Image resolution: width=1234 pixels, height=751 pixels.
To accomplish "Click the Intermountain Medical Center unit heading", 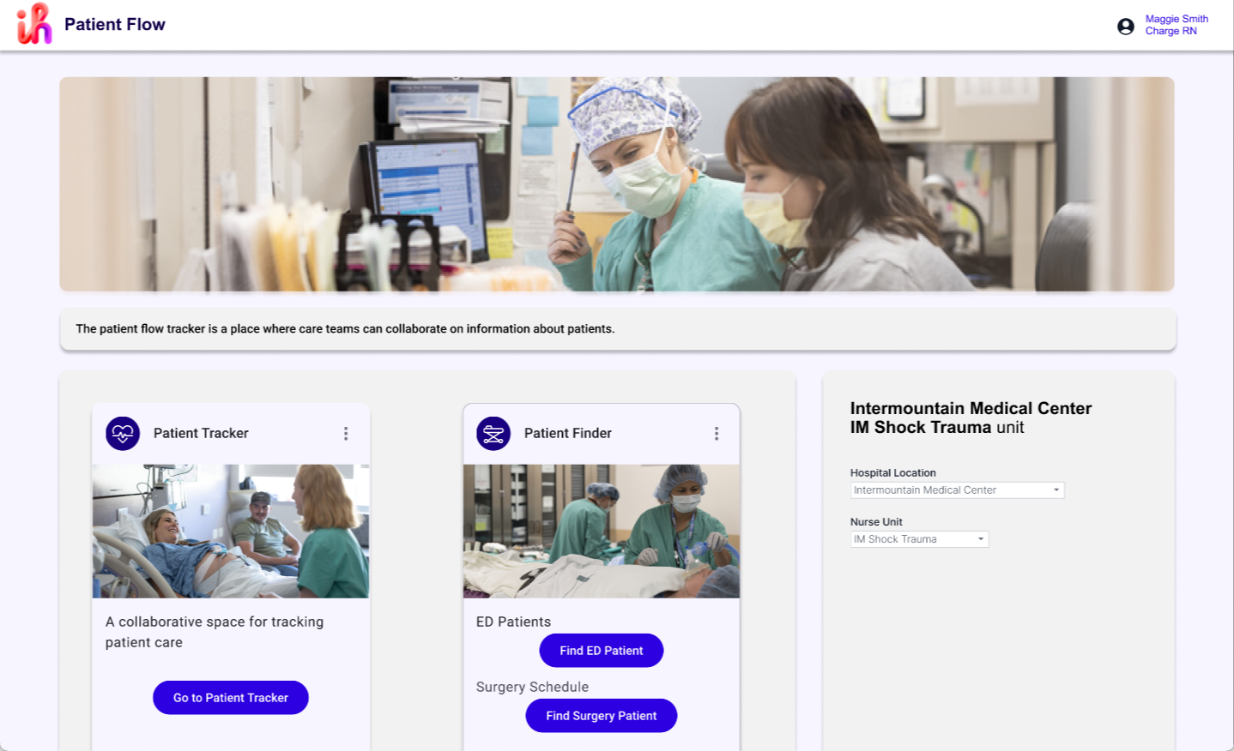I will pos(971,418).
